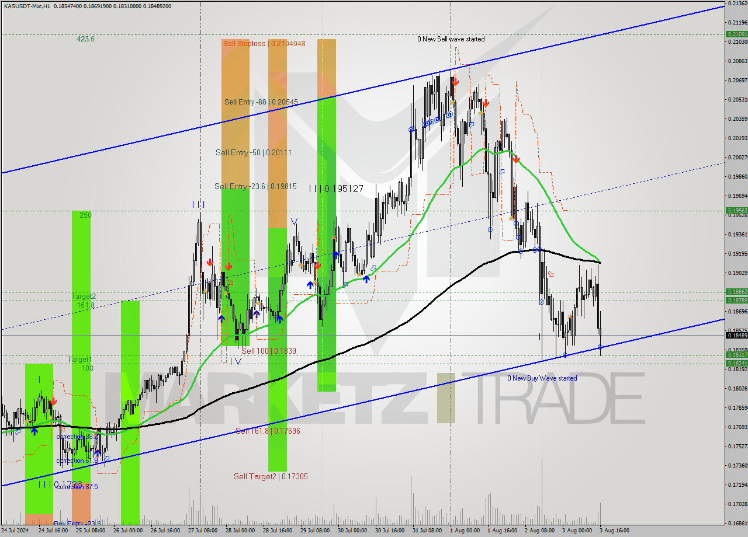Select the '30 Jul 16:00' time axis label
748x537 pixels.
tap(390, 531)
